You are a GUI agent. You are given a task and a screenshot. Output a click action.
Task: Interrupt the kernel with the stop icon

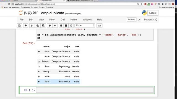tap(66, 26)
